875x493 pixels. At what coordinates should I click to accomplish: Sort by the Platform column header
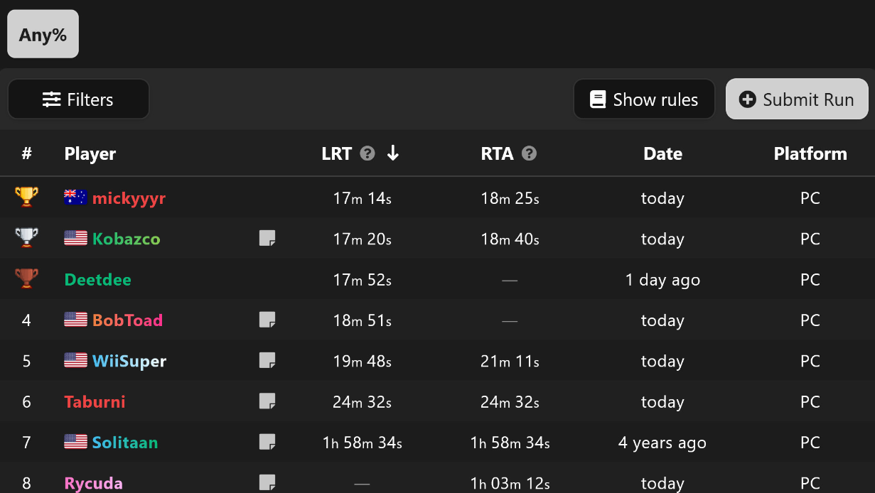click(810, 154)
